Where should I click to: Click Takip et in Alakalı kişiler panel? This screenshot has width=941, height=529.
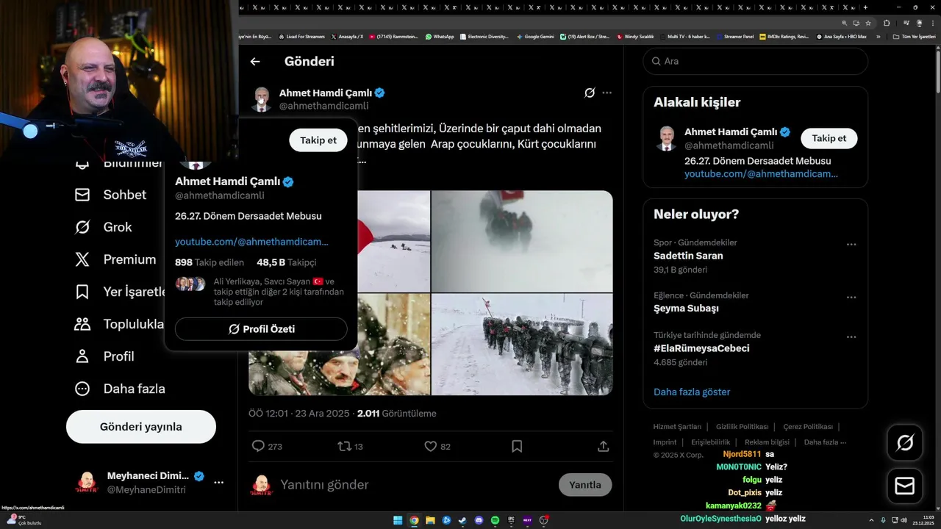tap(829, 138)
